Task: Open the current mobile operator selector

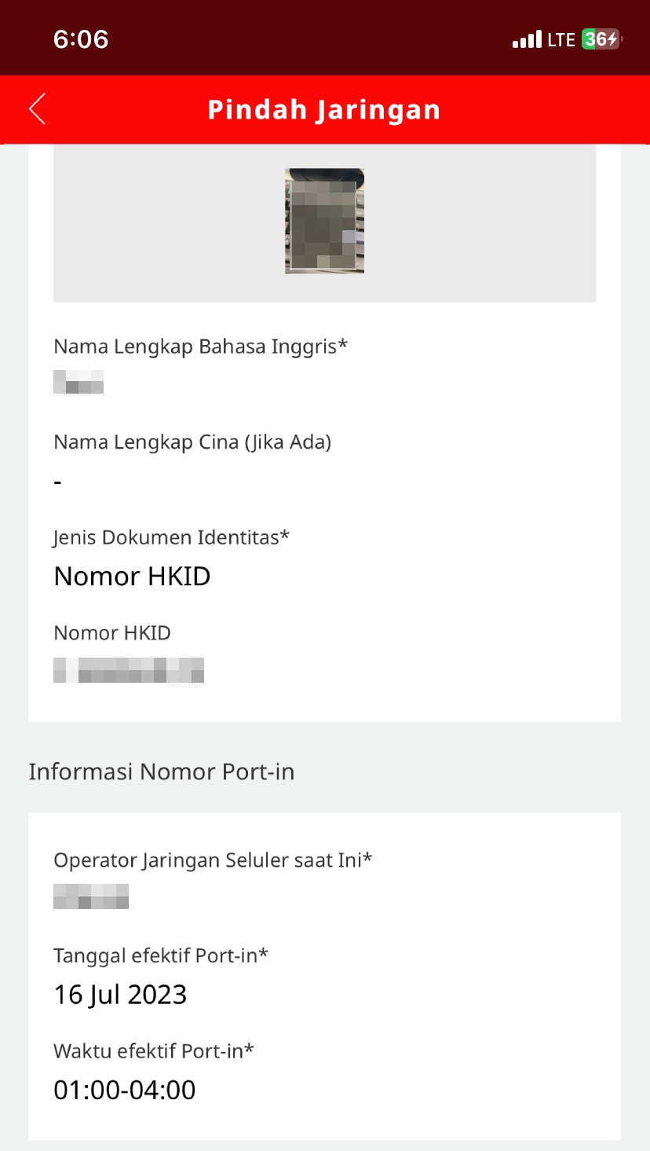Action: click(x=91, y=896)
